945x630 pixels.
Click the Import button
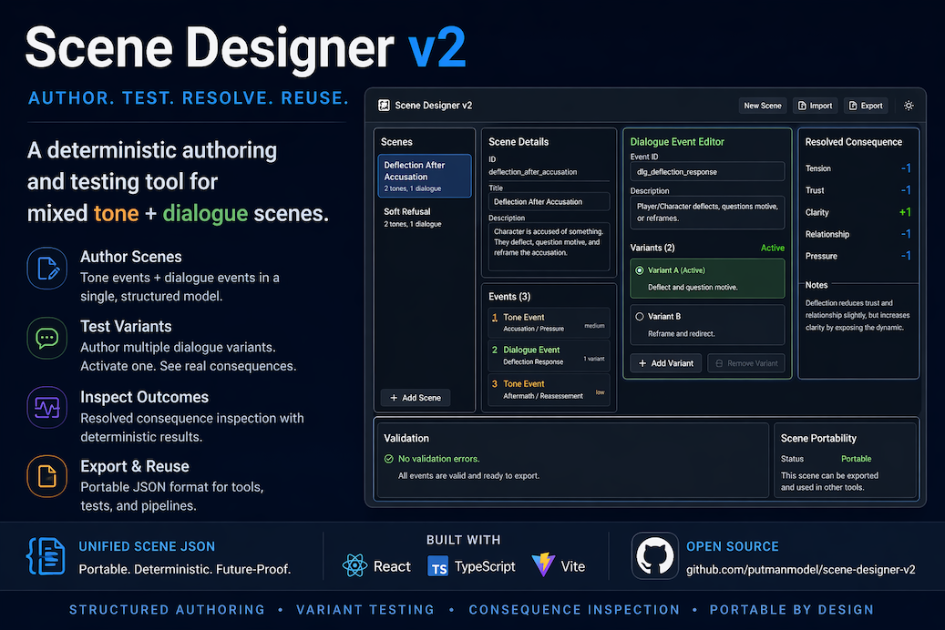pyautogui.click(x=815, y=105)
